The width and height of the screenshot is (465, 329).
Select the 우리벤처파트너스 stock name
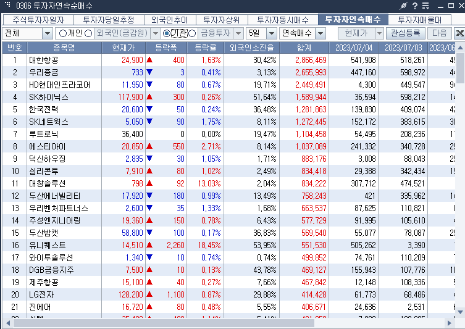[59, 209]
